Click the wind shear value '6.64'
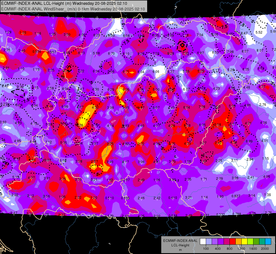The height and width of the screenshot is (254, 276). (187, 107)
